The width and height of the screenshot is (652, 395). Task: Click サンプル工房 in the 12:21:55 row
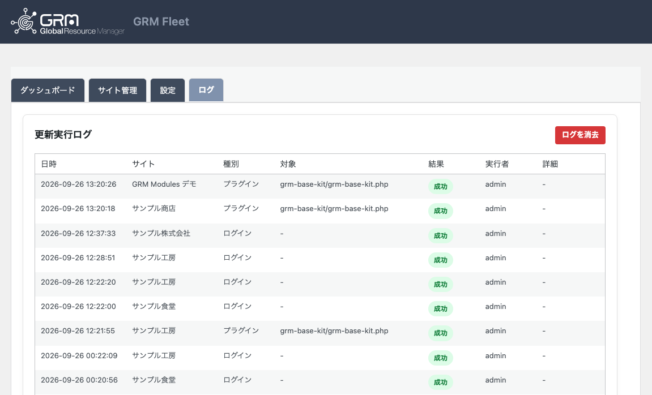pos(154,331)
